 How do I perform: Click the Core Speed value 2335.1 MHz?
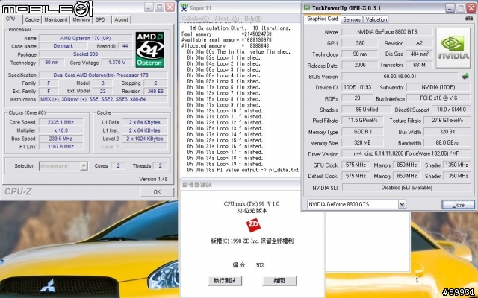click(x=60, y=122)
